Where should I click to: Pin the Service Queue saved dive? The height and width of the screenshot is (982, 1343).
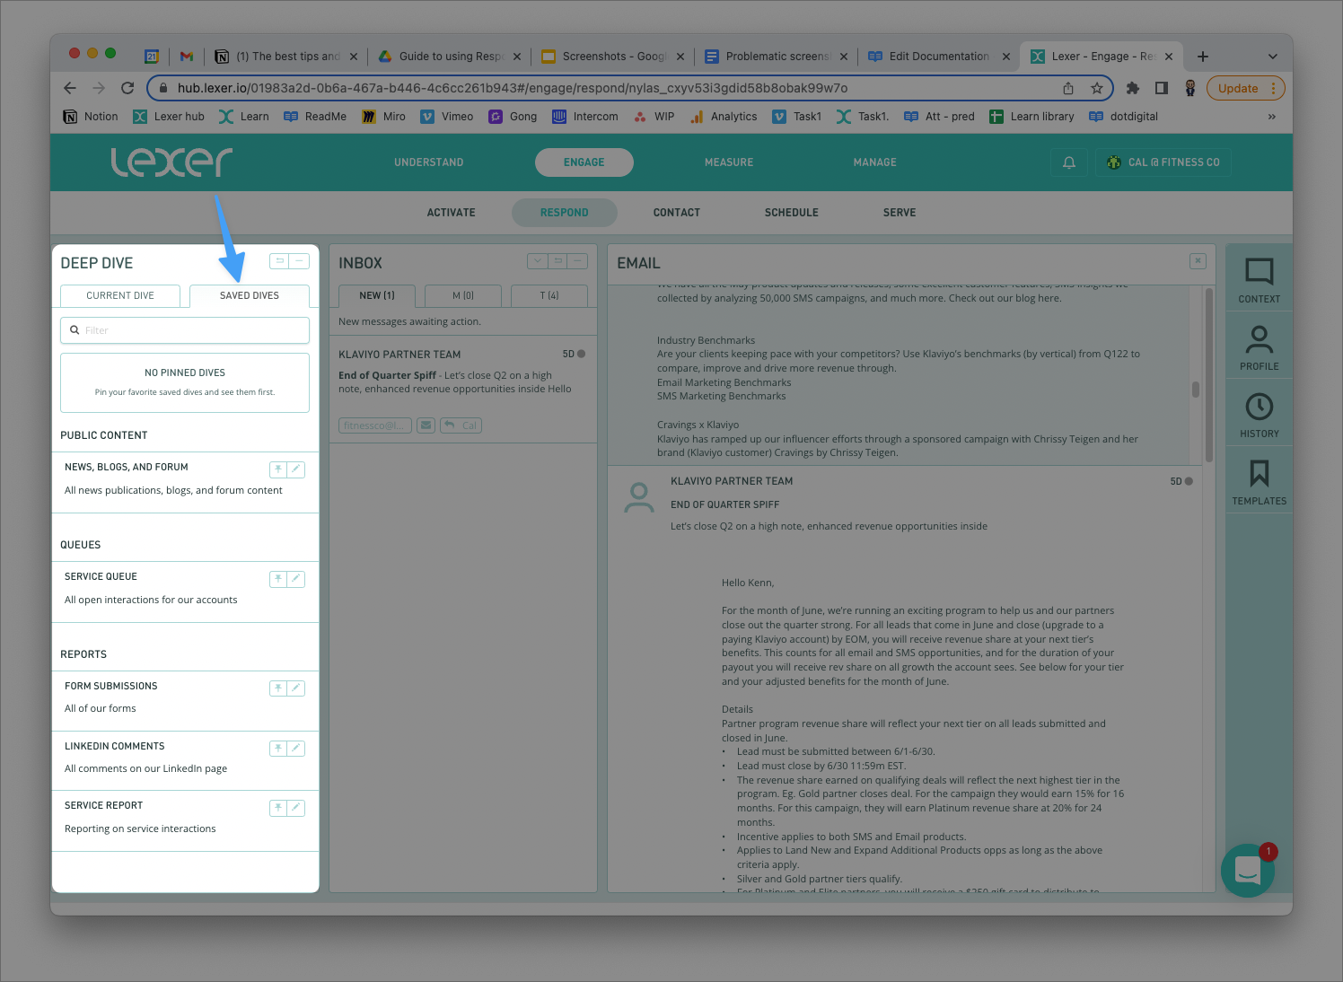[278, 579]
